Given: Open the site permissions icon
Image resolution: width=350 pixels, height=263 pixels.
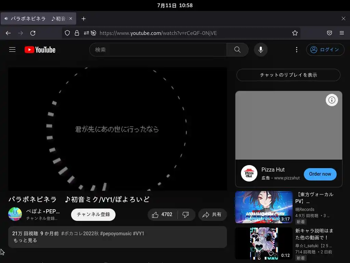Looking at the screenshot, I should point(86,33).
